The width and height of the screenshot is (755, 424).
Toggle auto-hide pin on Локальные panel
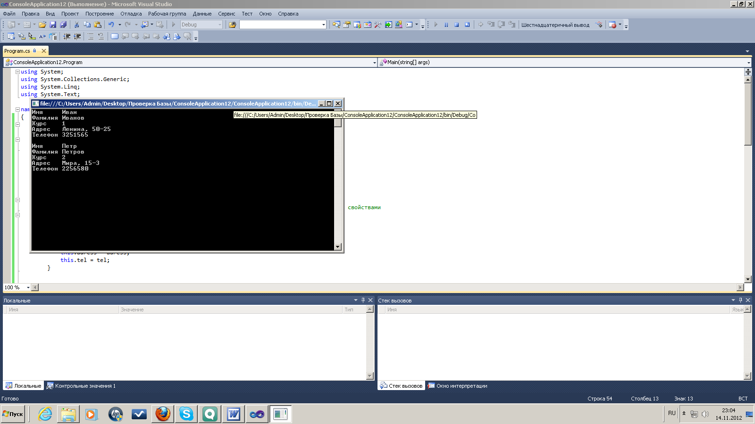[x=363, y=300]
